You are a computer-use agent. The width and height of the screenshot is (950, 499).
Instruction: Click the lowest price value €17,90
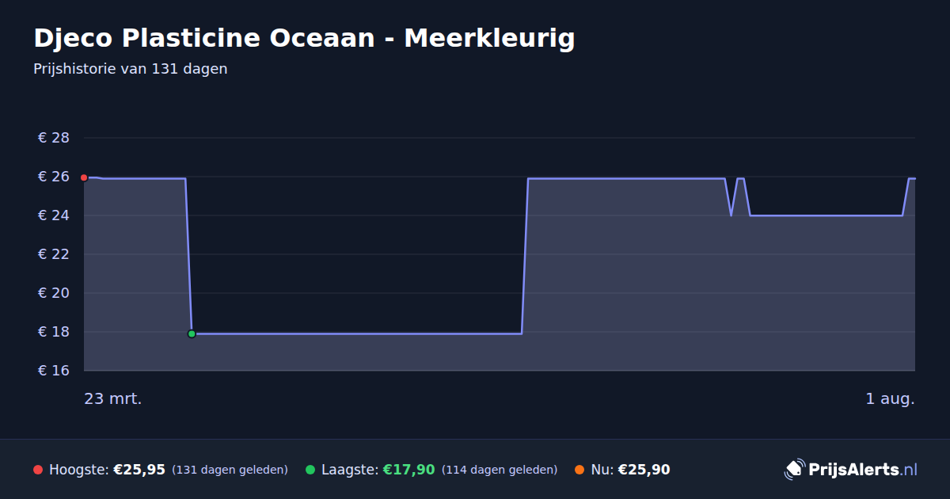pos(409,470)
